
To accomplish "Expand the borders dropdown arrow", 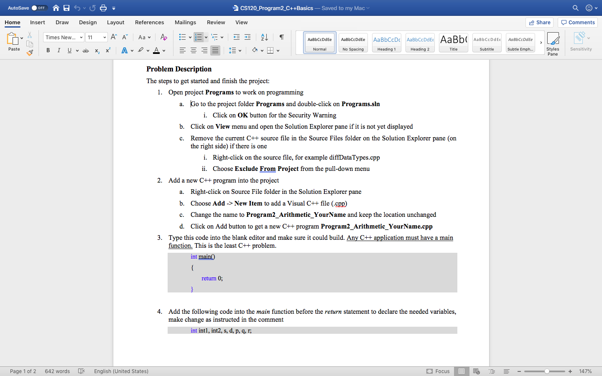I will [x=278, y=50].
